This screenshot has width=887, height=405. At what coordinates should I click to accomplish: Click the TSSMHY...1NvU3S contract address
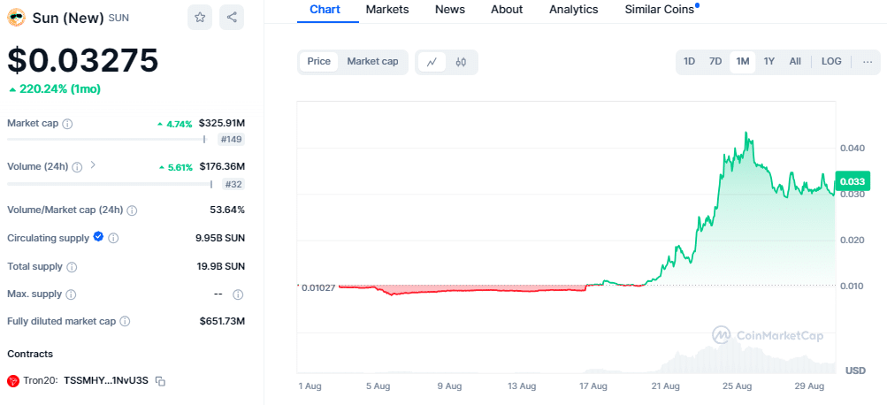click(106, 380)
